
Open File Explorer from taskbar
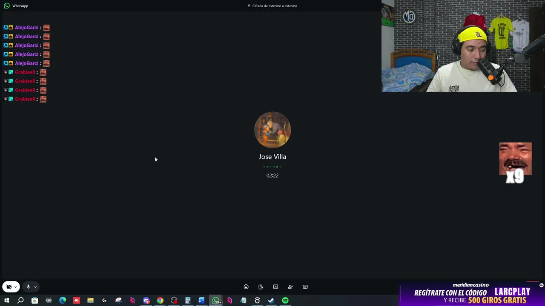(90, 300)
